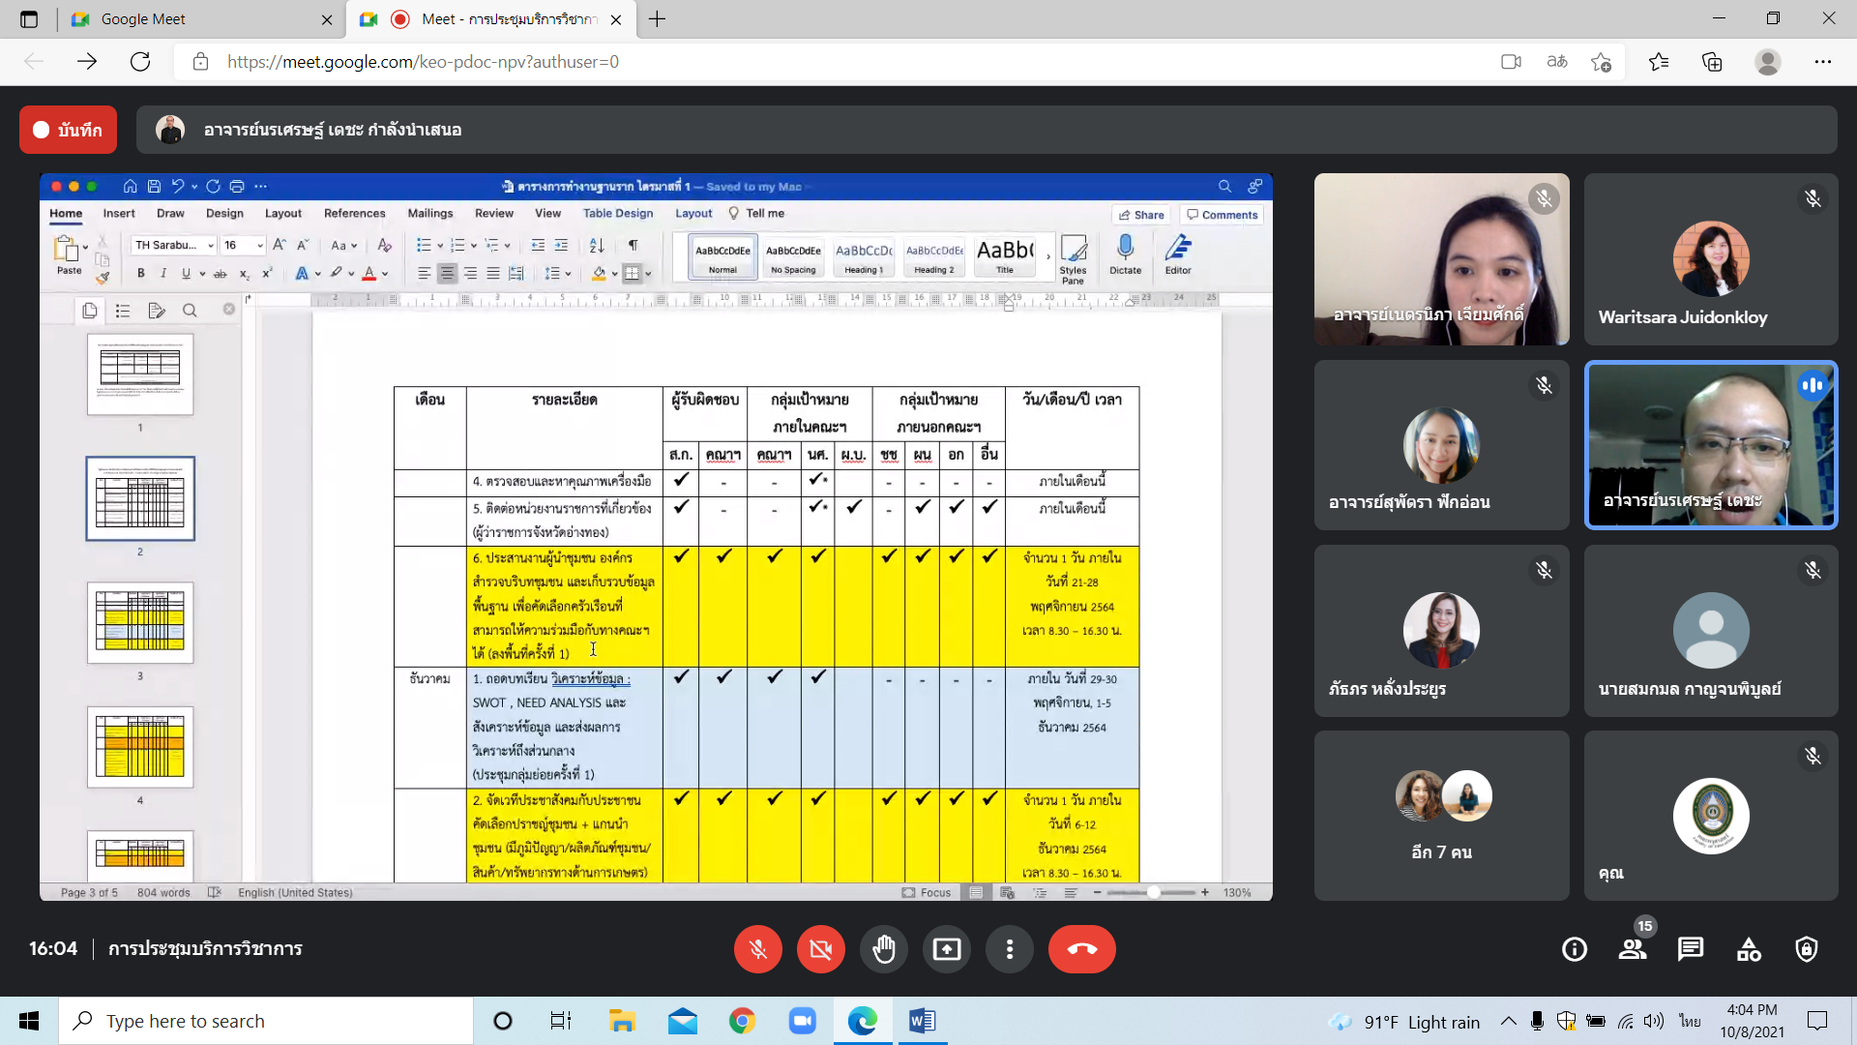Click the Present now screen-share button
The width and height of the screenshot is (1857, 1045).
tap(946, 949)
